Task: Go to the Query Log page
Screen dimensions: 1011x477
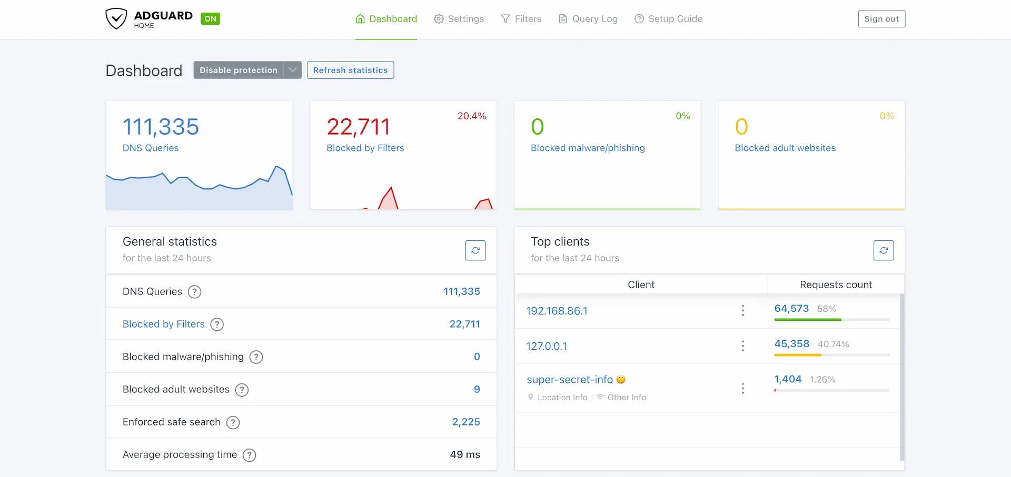Action: click(588, 19)
